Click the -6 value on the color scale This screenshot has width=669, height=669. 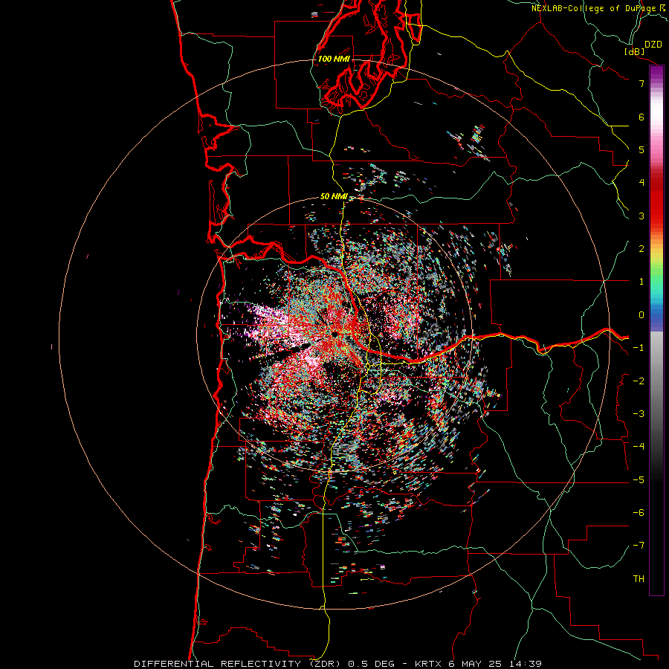pyautogui.click(x=639, y=513)
